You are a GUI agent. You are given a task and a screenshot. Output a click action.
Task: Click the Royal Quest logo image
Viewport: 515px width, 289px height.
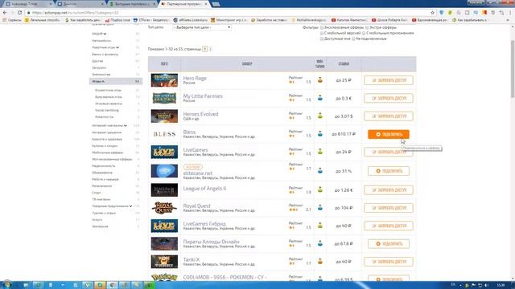[x=164, y=208]
